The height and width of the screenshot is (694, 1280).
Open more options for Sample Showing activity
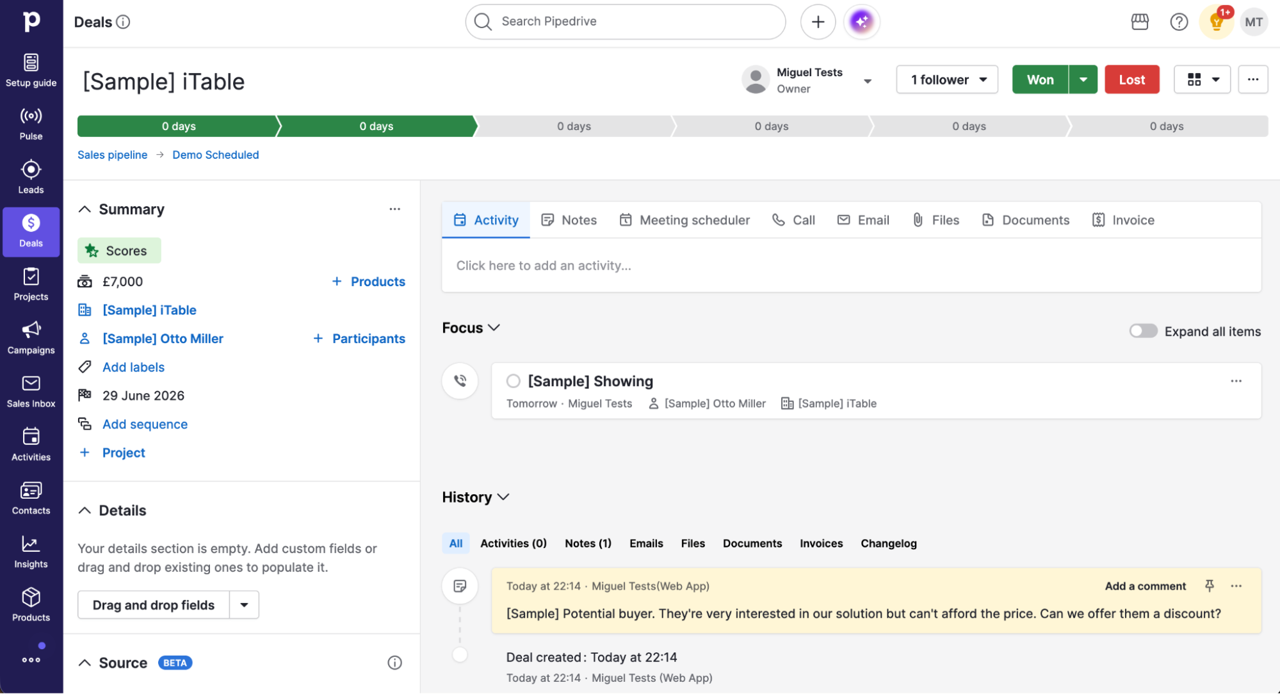(x=1236, y=381)
